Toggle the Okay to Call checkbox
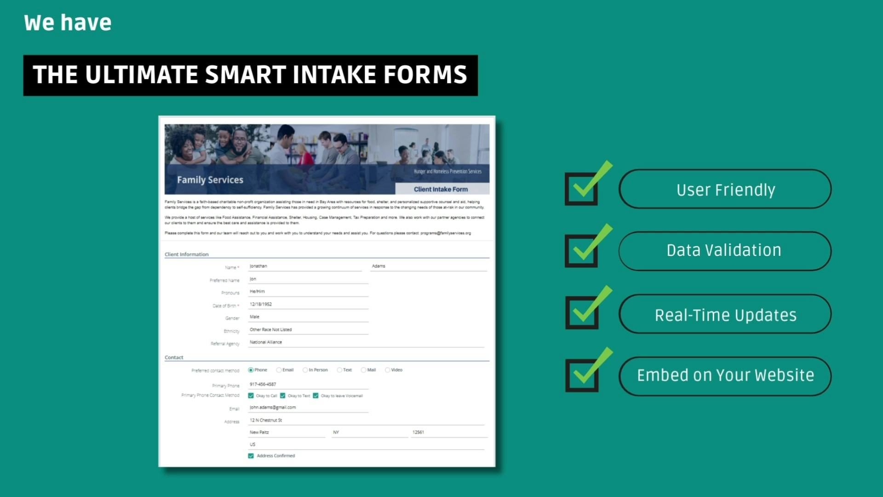The height and width of the screenshot is (497, 883). [251, 396]
